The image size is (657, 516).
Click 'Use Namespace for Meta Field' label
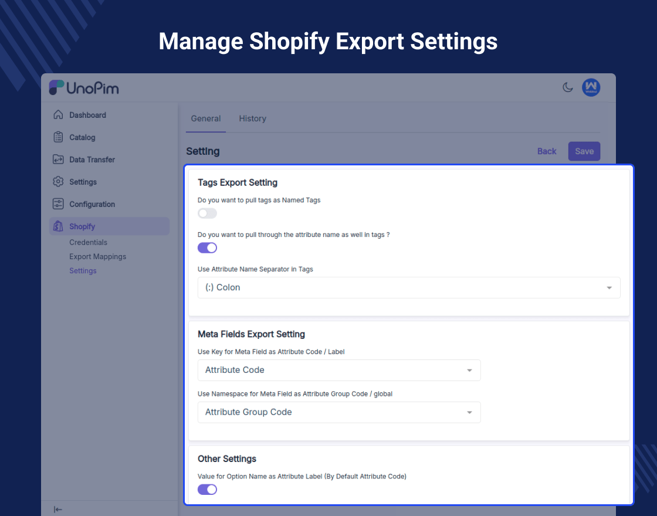[295, 393]
